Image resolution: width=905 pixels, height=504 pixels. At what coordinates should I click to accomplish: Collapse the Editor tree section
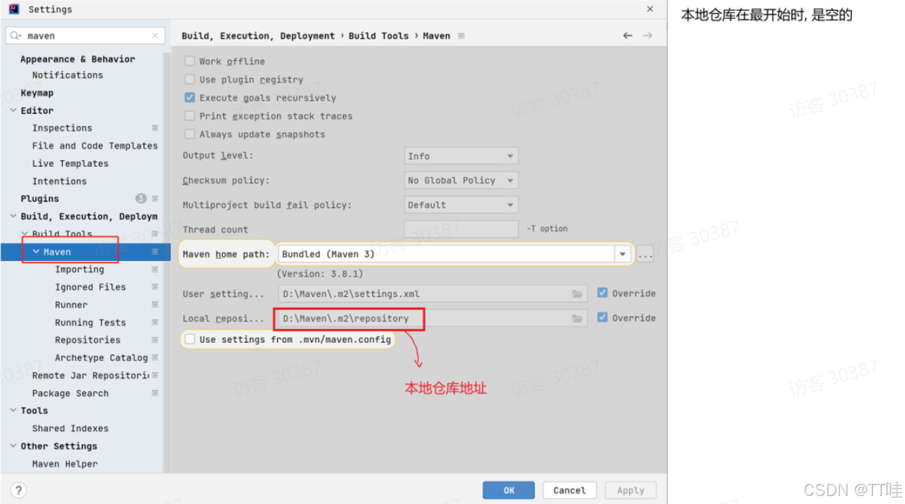tap(13, 111)
